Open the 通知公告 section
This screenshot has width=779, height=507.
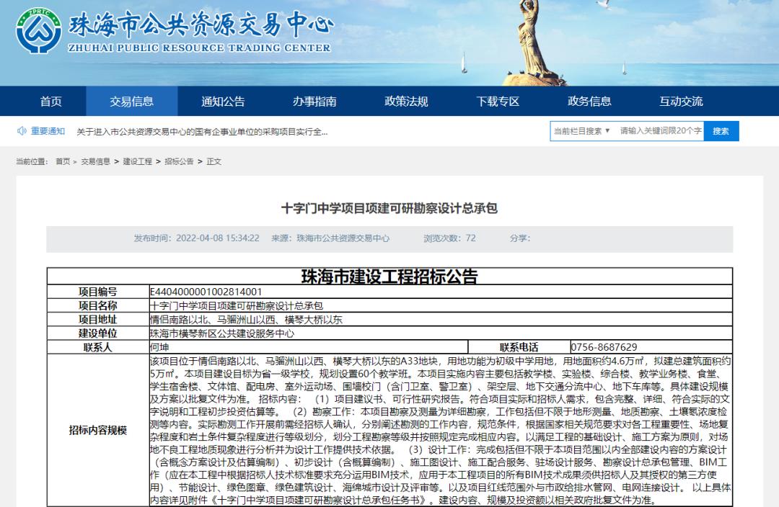pyautogui.click(x=224, y=102)
